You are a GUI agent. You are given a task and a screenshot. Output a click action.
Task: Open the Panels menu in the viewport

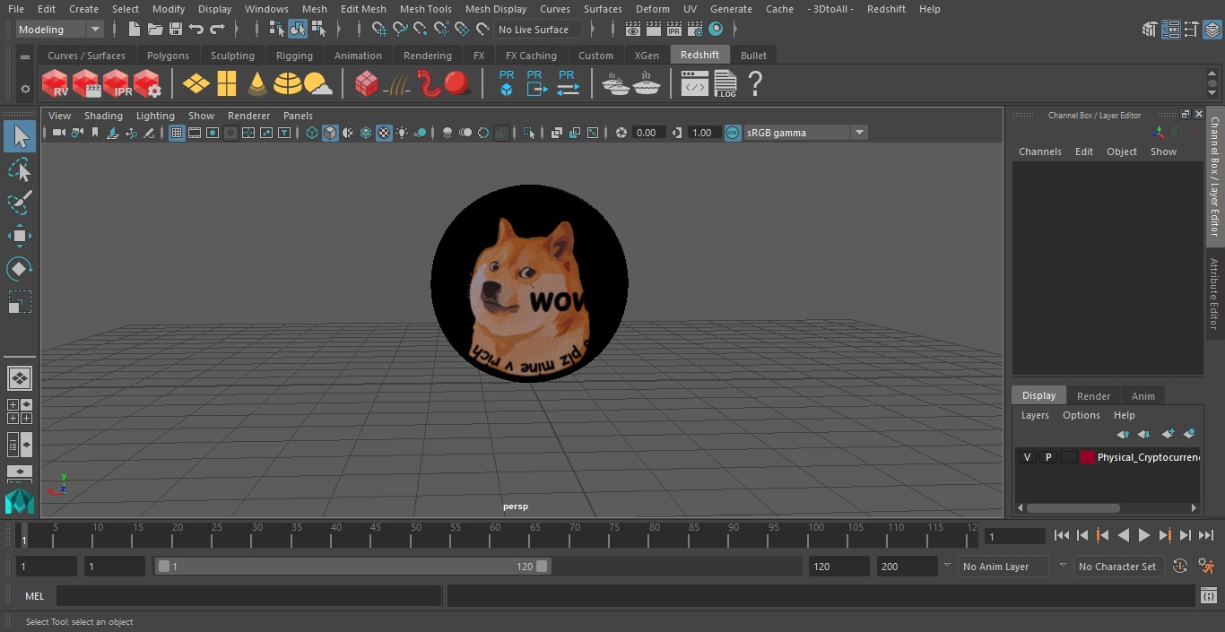click(x=298, y=116)
